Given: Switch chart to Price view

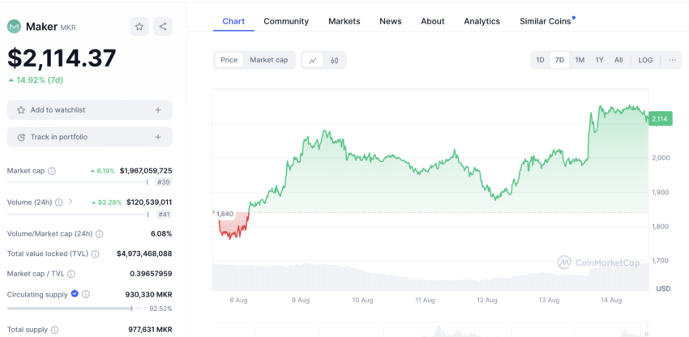Looking at the screenshot, I should click(x=229, y=60).
